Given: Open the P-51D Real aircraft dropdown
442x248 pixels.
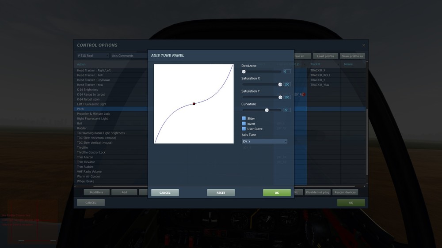Looking at the screenshot, I should tap(93, 56).
